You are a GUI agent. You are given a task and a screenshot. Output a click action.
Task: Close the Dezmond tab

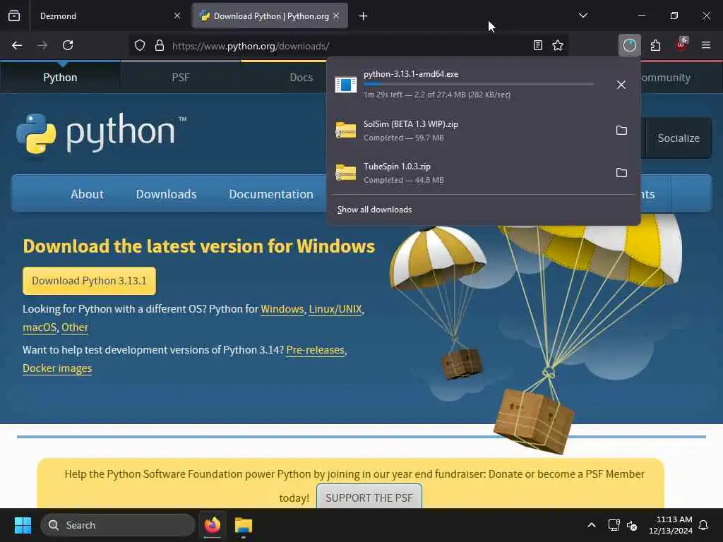pyautogui.click(x=177, y=16)
